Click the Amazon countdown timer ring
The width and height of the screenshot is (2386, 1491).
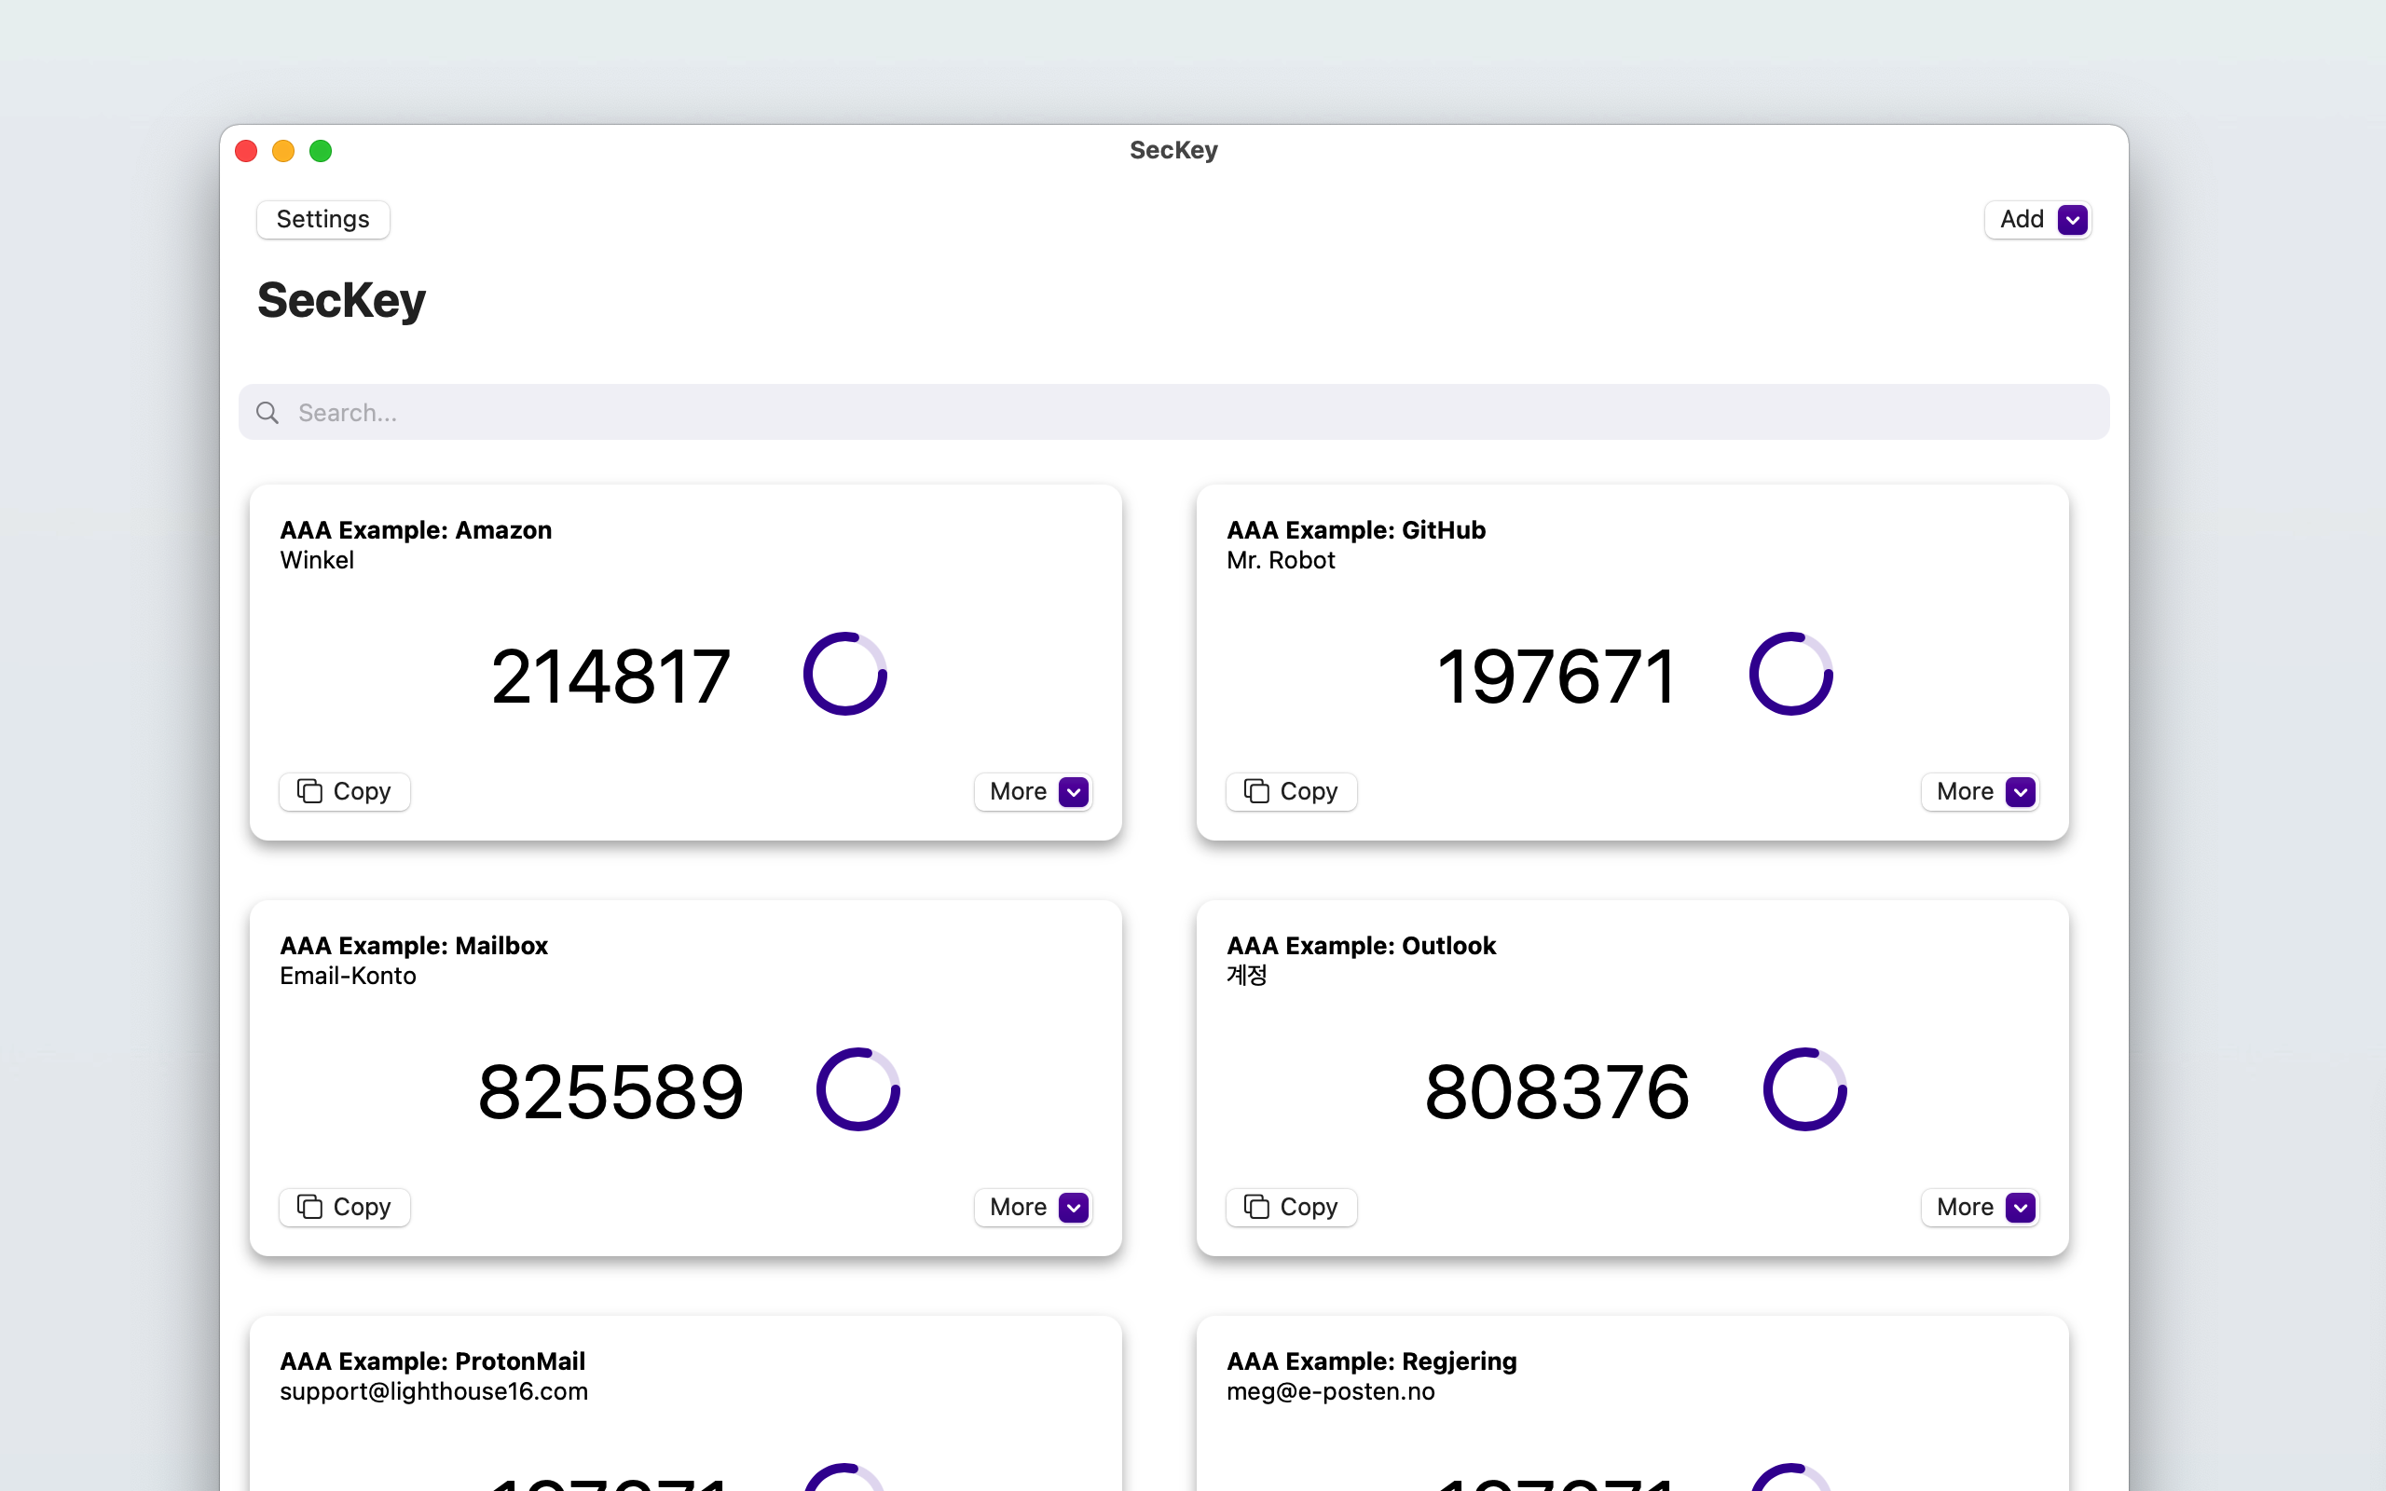(845, 675)
